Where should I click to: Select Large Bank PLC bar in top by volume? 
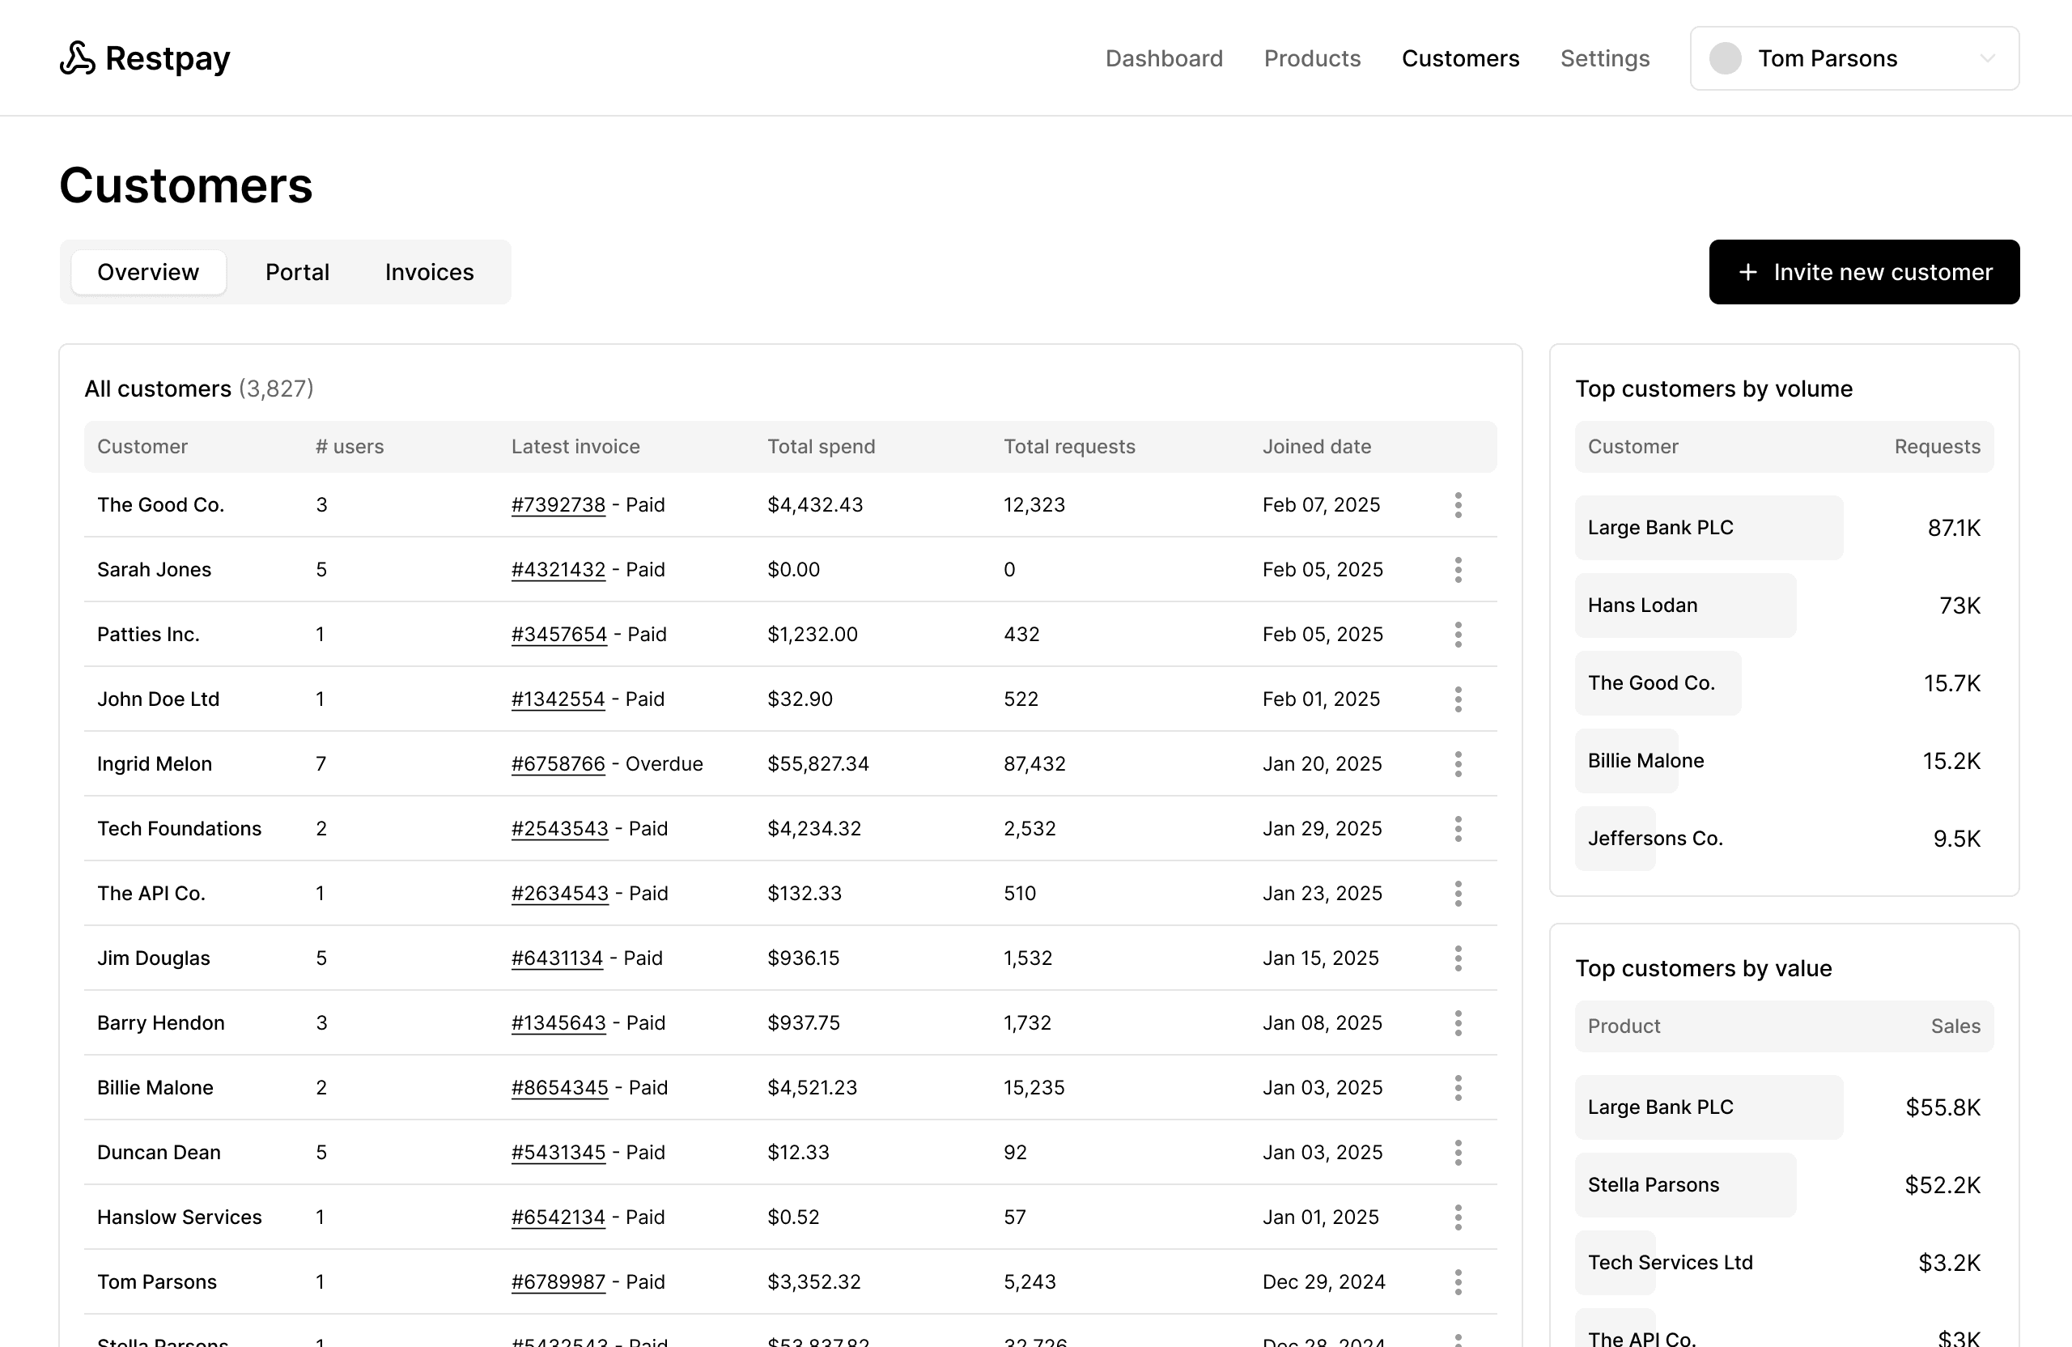(1708, 528)
